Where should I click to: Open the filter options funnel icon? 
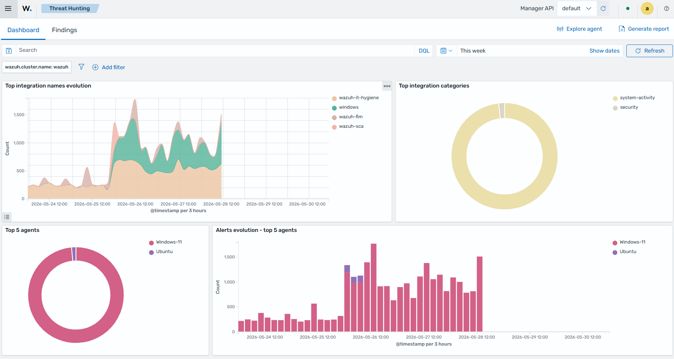pos(81,67)
